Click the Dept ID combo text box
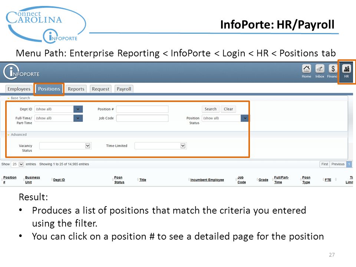 54,109
